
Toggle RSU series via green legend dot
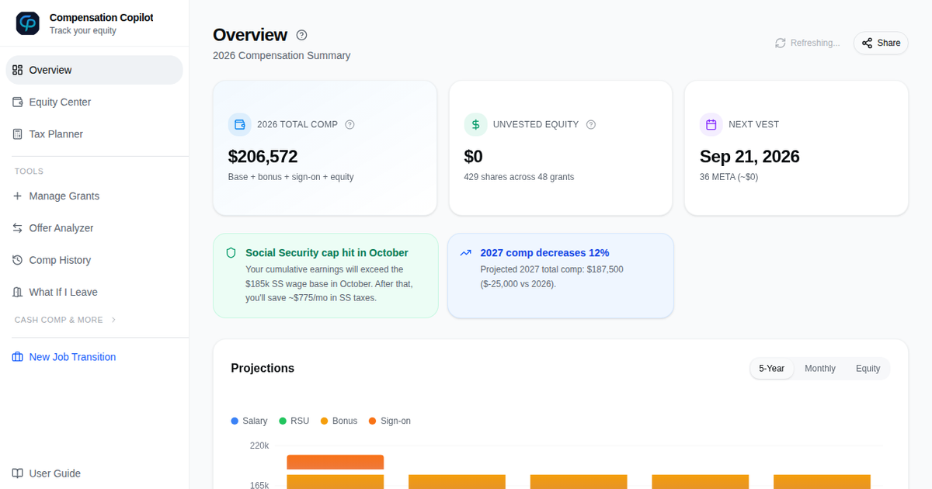coord(283,421)
